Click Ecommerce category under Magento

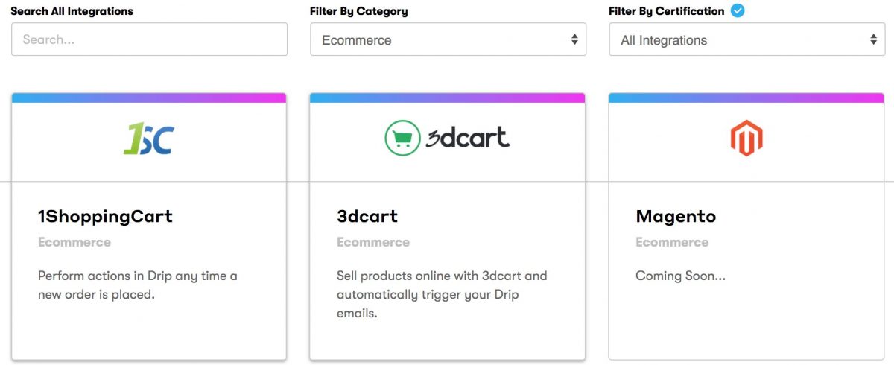click(672, 242)
